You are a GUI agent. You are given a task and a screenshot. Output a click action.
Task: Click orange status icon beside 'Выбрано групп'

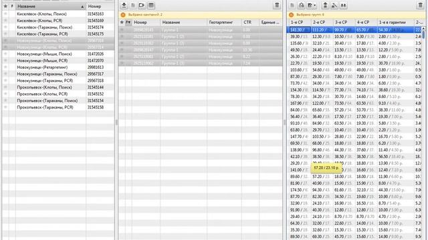tap(292, 15)
